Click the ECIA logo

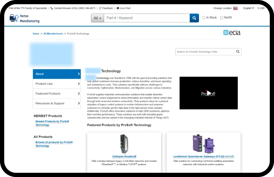coord(232,32)
